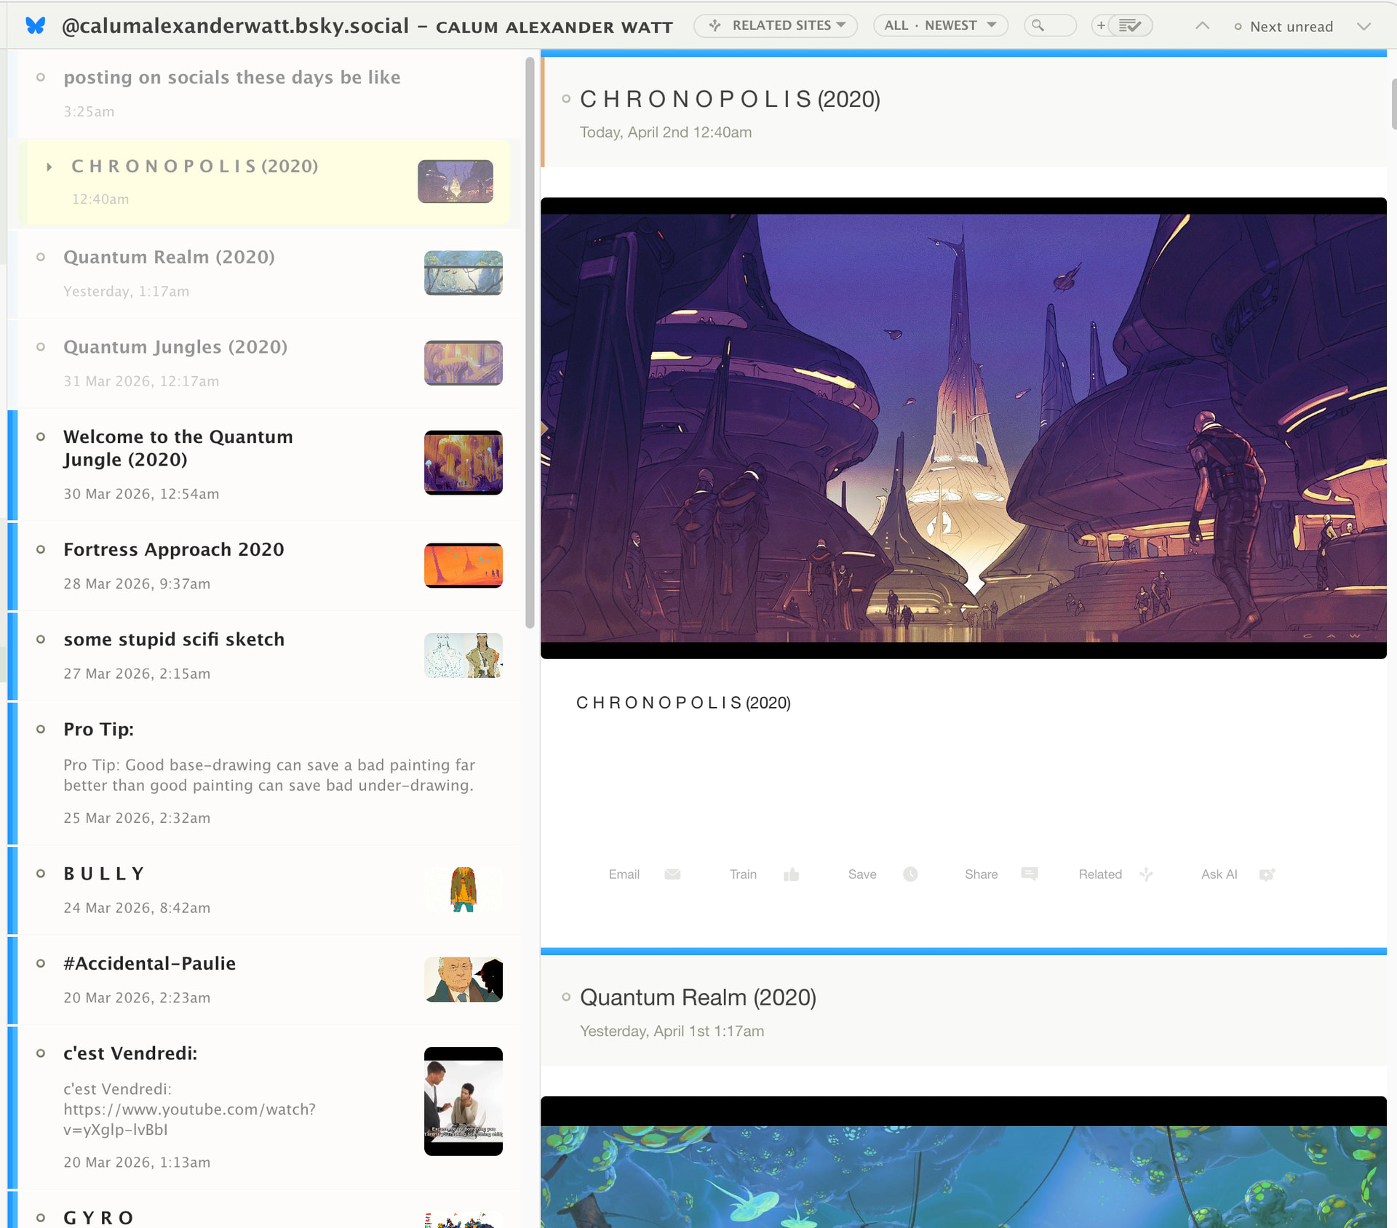Viewport: 1397px width, 1228px height.
Task: Click the plus add button in toolbar
Action: (1101, 26)
